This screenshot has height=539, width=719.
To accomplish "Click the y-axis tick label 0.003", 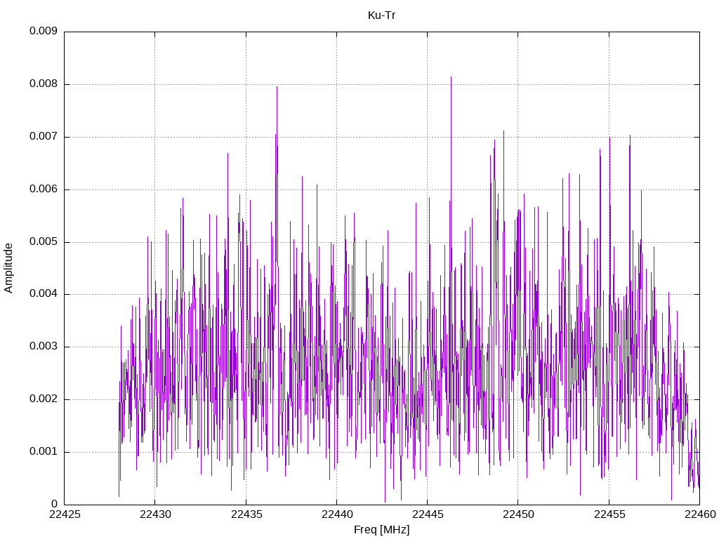I will coord(44,347).
